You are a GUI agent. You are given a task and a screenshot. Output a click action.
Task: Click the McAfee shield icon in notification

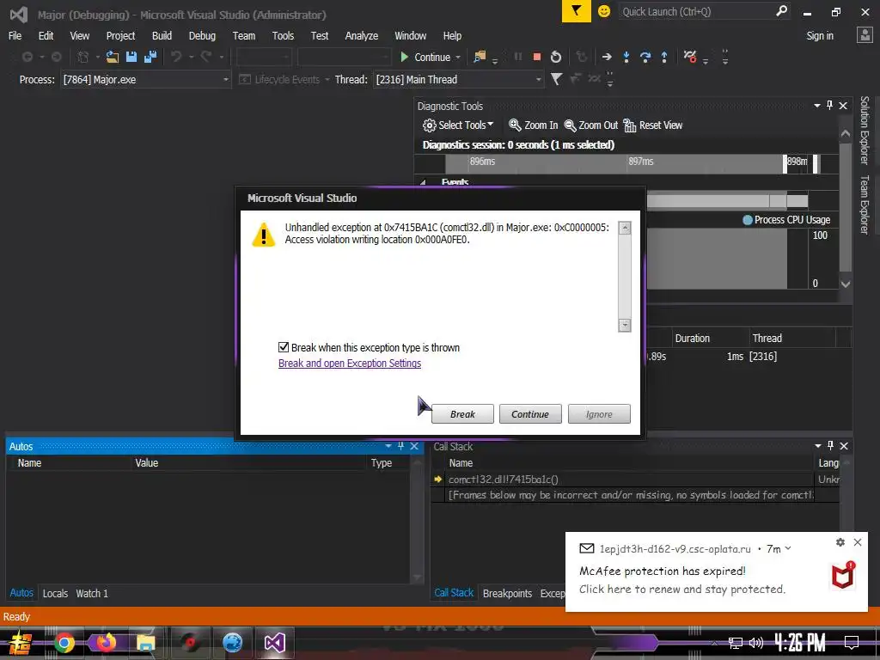(x=843, y=575)
